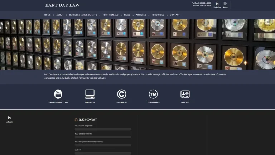Open the News menu item
The height and width of the screenshot is (155, 275).
pos(127,15)
